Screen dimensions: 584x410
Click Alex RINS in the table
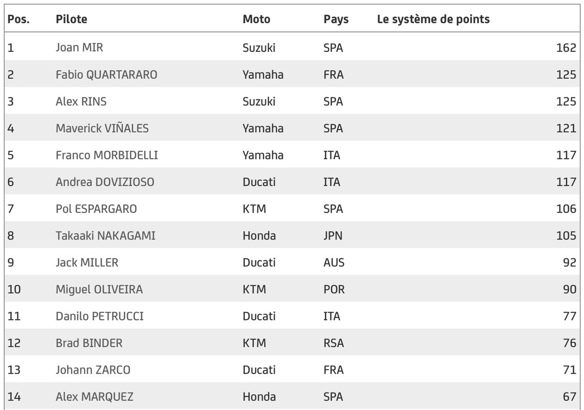[x=81, y=101]
